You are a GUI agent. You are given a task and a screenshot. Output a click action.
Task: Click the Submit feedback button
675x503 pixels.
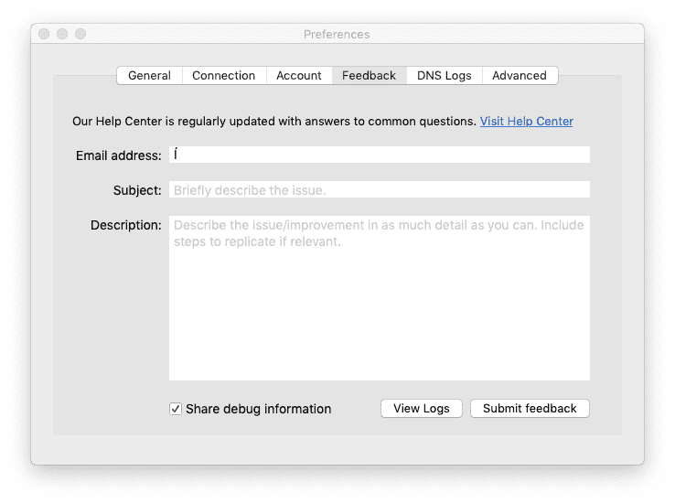click(530, 409)
